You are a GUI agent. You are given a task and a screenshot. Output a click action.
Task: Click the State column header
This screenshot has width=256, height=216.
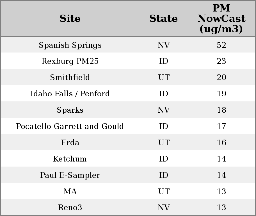tap(163, 19)
